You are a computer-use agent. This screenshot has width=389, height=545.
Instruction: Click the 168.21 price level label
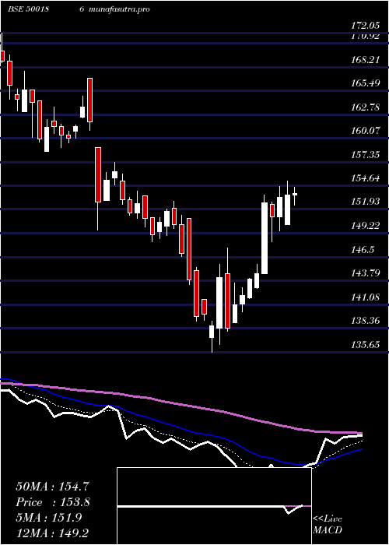coord(364,60)
